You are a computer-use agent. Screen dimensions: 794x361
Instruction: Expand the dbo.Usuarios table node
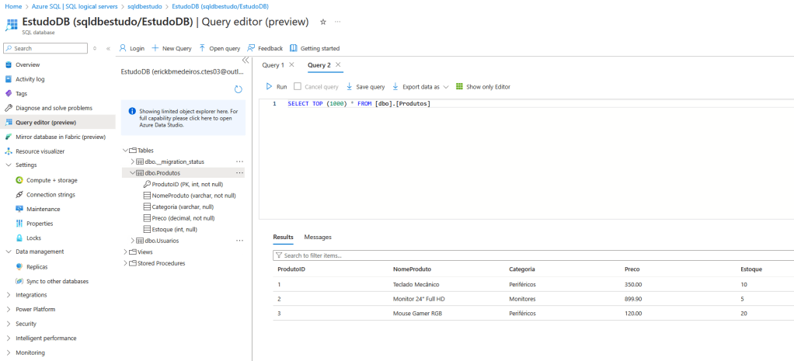point(132,241)
